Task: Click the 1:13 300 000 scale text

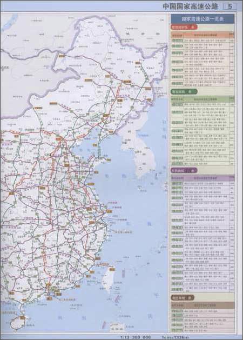Action: (x=136, y=337)
